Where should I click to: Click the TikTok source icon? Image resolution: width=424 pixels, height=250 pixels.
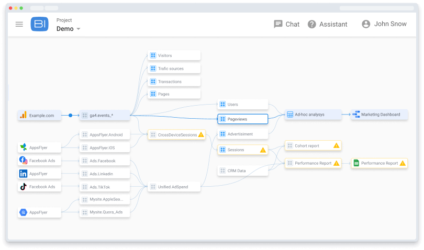coord(23,187)
